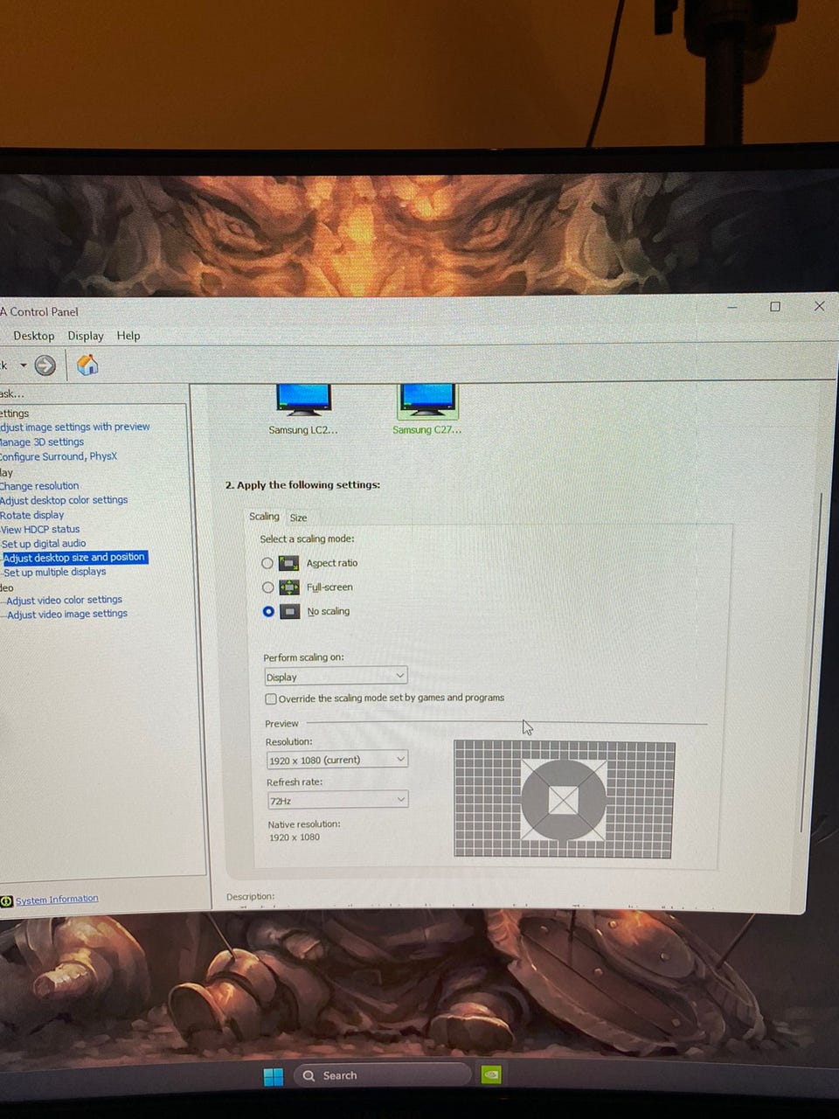Screen dimensions: 839x1119
Task: Click the System Information link
Action: coord(57,900)
